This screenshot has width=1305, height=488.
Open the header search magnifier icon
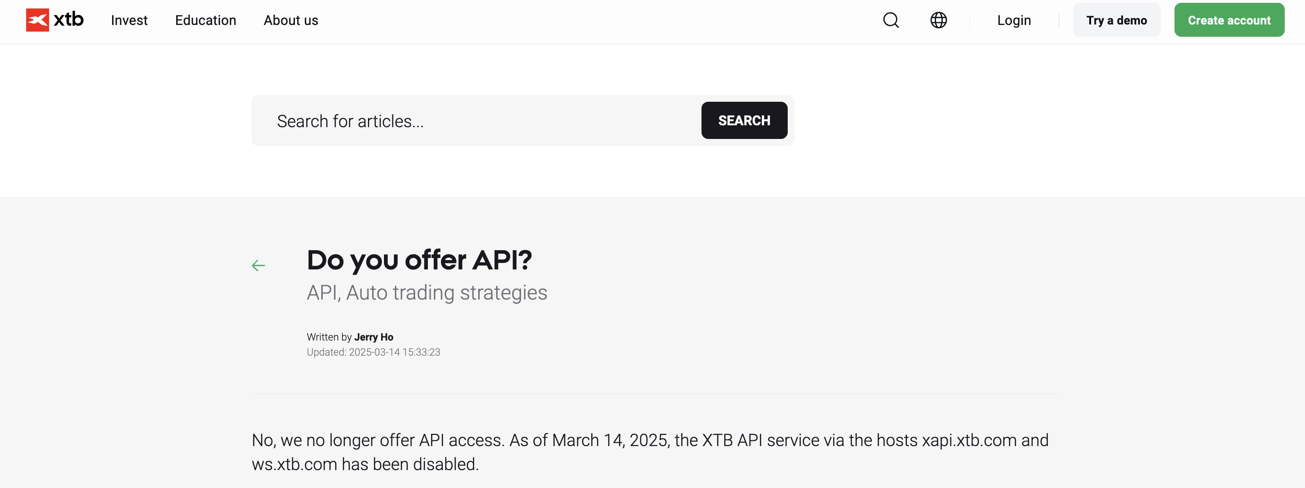(890, 20)
